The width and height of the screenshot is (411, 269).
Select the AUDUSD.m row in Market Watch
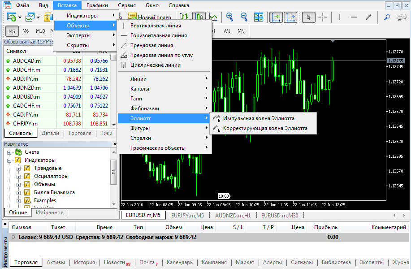click(27, 96)
